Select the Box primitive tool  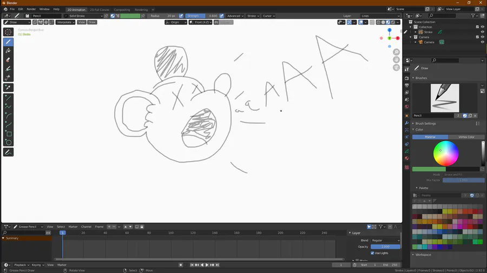click(8, 134)
